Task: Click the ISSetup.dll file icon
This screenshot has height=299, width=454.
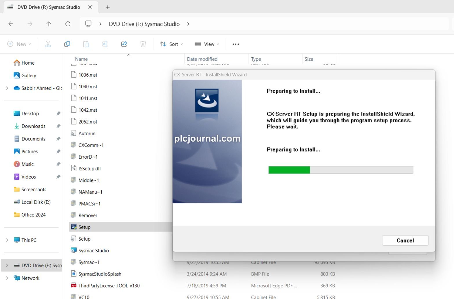Action: point(74,168)
